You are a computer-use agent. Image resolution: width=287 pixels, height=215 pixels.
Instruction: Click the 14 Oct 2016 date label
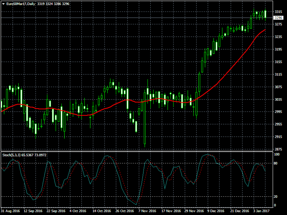point(102,211)
